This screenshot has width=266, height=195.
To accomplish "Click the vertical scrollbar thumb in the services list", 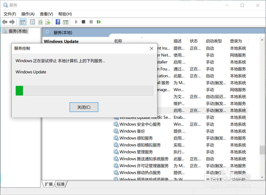I will (262, 150).
